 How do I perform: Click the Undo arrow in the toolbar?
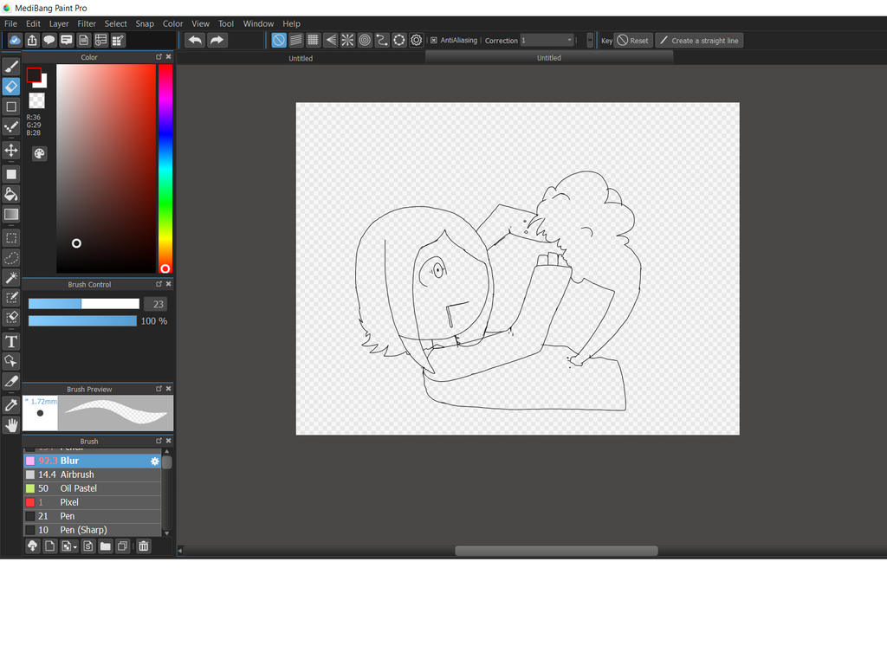tap(194, 40)
